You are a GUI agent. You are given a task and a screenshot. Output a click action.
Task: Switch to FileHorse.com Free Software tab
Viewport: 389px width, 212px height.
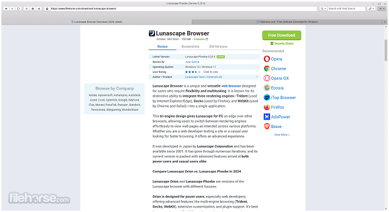287,22
